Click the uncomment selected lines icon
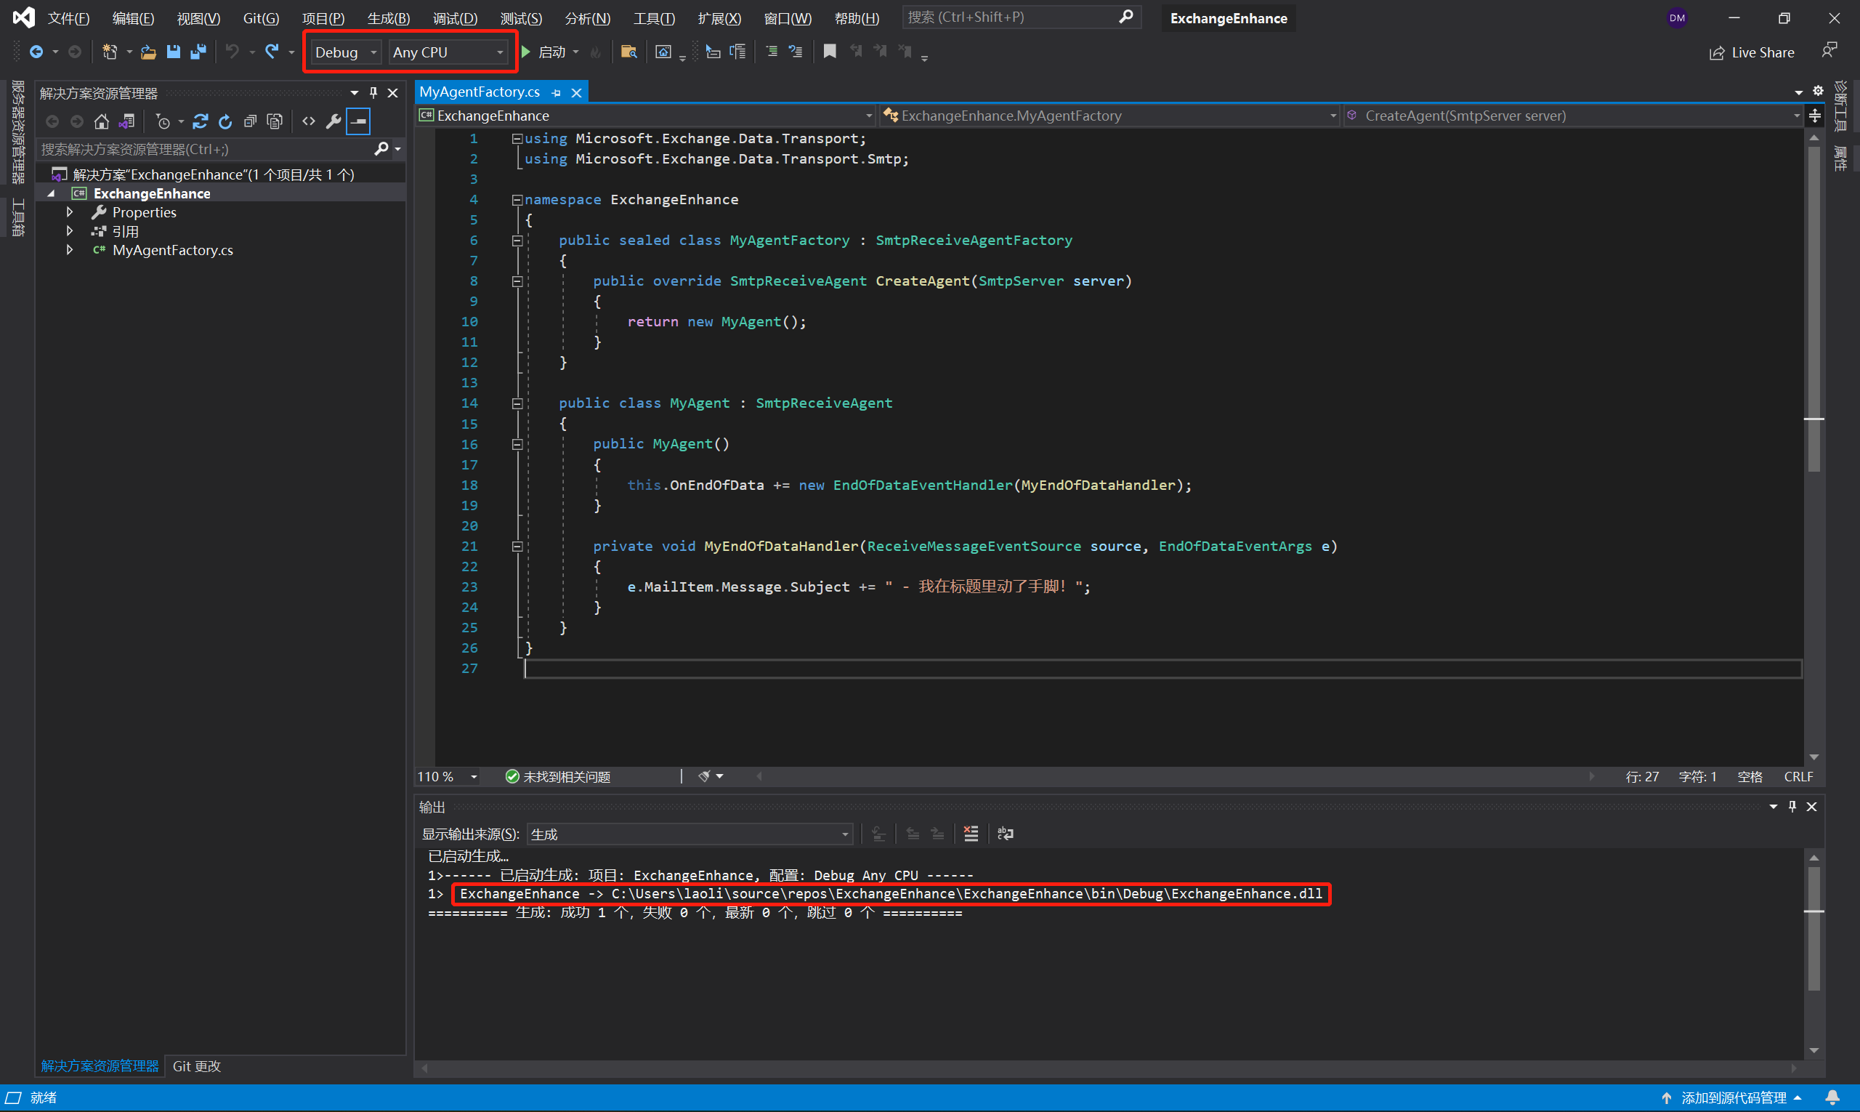 pyautogui.click(x=796, y=52)
